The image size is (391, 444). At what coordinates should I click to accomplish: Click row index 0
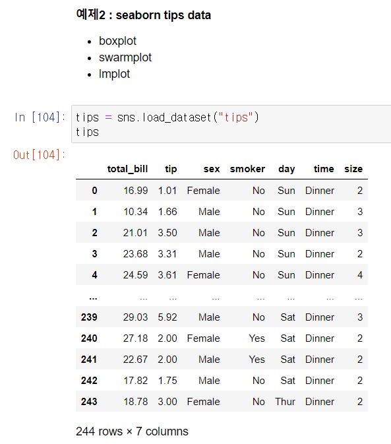[94, 191]
